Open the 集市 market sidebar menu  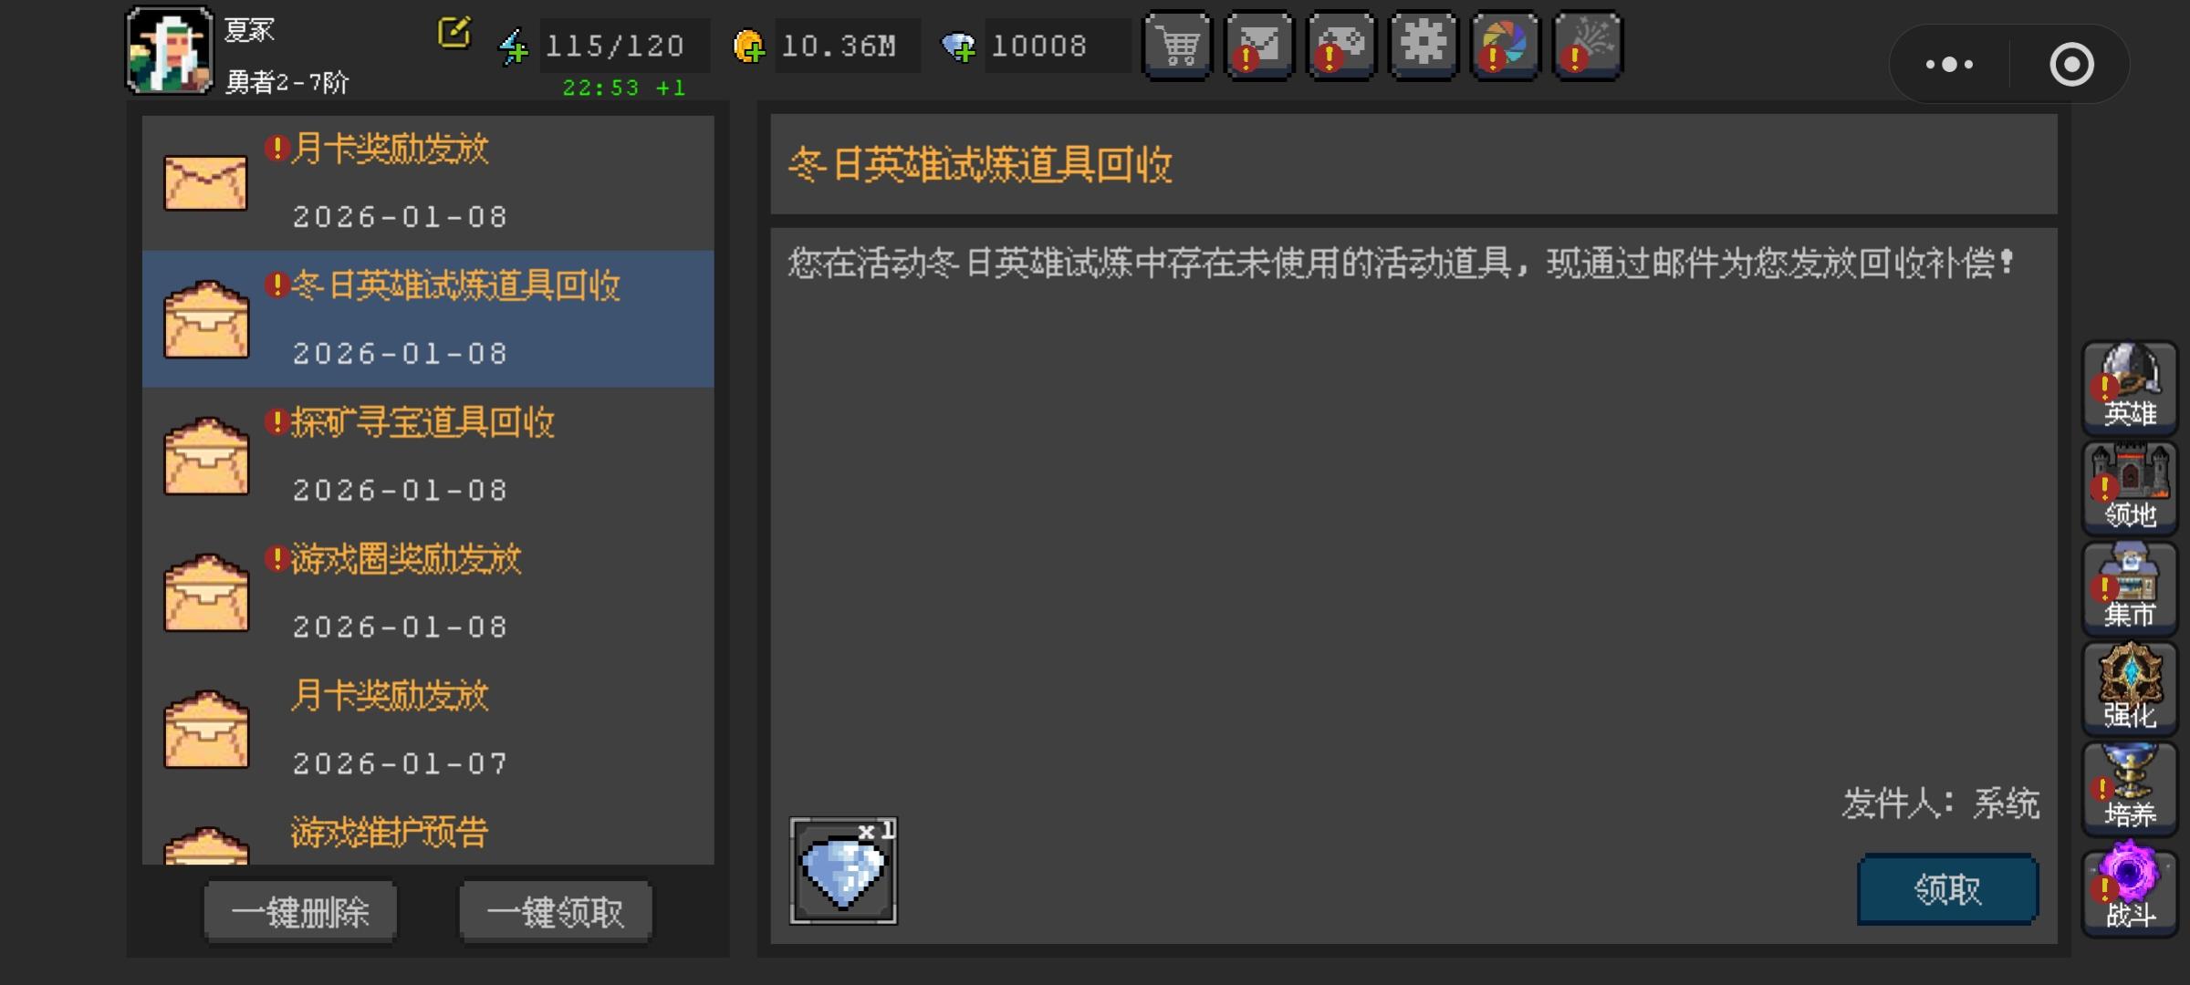pyautogui.click(x=2130, y=587)
